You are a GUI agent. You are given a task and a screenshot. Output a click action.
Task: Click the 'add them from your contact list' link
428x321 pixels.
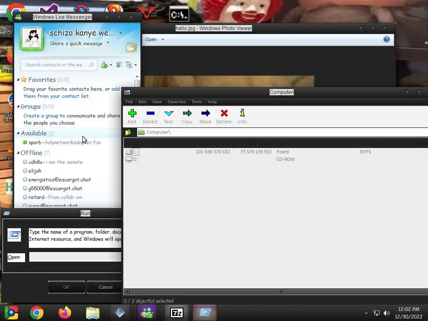pyautogui.click(x=71, y=92)
